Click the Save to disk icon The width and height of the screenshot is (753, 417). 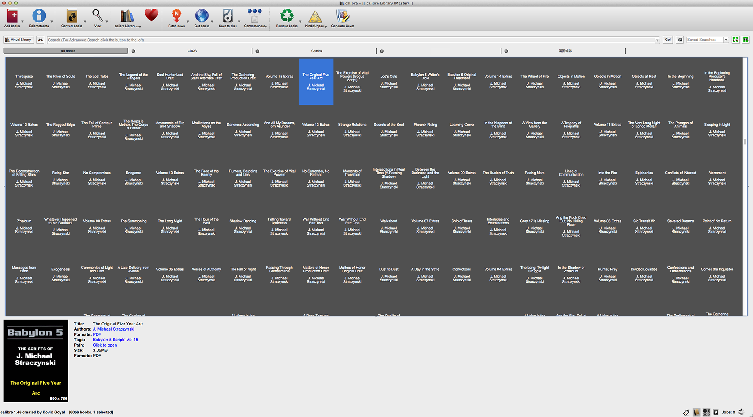[x=227, y=16]
